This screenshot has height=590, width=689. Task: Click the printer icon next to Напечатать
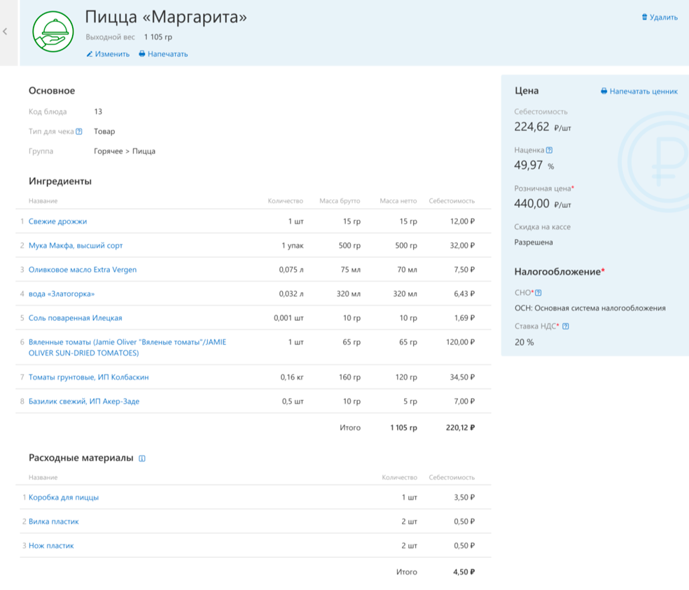point(142,54)
